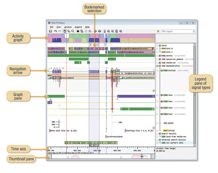
Task: Open the Analyze menu
Action: click(x=68, y=27)
